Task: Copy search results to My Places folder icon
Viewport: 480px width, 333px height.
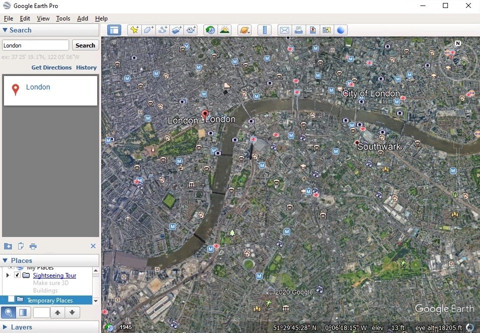Action: (8, 246)
